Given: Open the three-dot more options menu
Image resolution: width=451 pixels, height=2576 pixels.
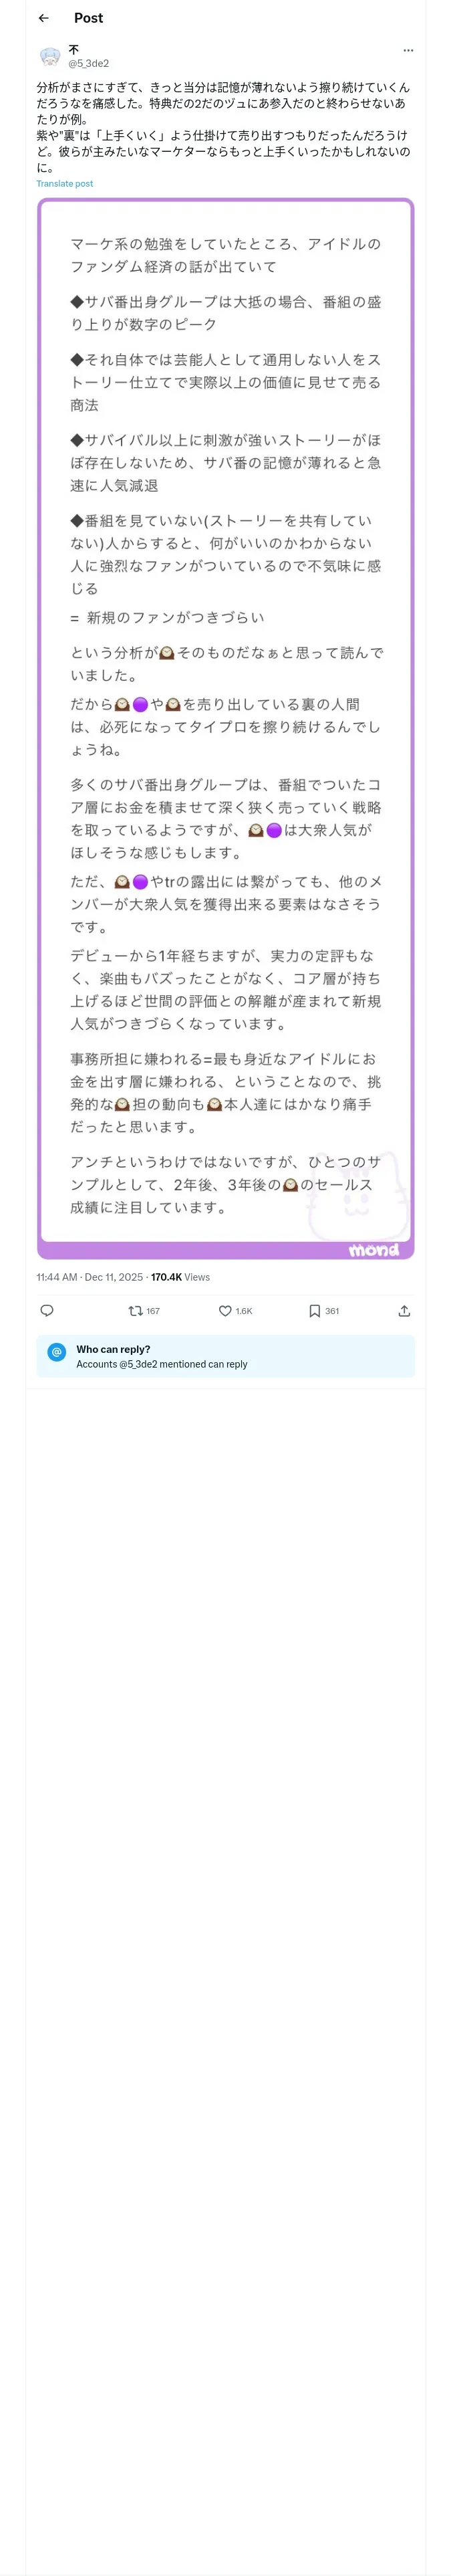Looking at the screenshot, I should pyautogui.click(x=407, y=50).
